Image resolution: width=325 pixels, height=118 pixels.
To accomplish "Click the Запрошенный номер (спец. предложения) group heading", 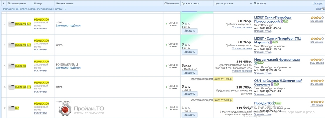I will pos(34,9).
